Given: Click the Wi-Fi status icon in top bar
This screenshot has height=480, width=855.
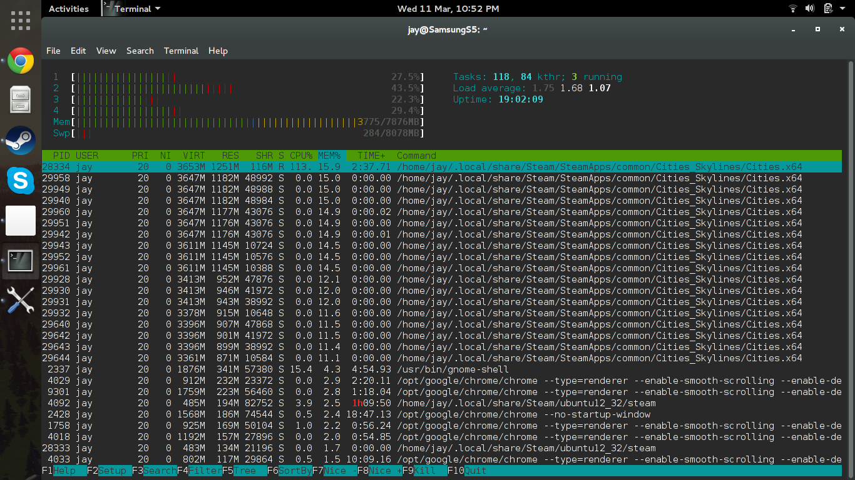Looking at the screenshot, I should pos(793,9).
